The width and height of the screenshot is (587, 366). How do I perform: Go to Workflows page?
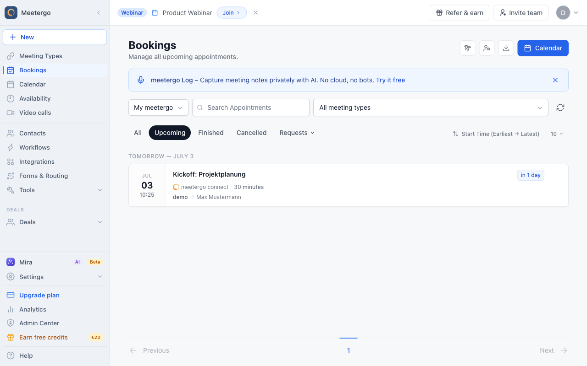55,147
